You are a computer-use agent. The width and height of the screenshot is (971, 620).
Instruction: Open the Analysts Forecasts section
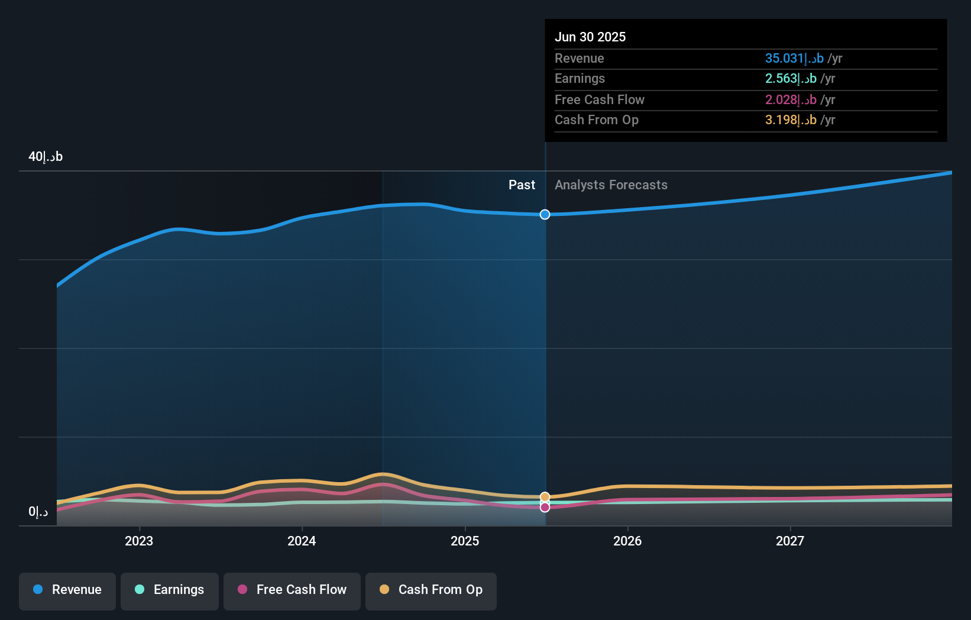(x=611, y=185)
